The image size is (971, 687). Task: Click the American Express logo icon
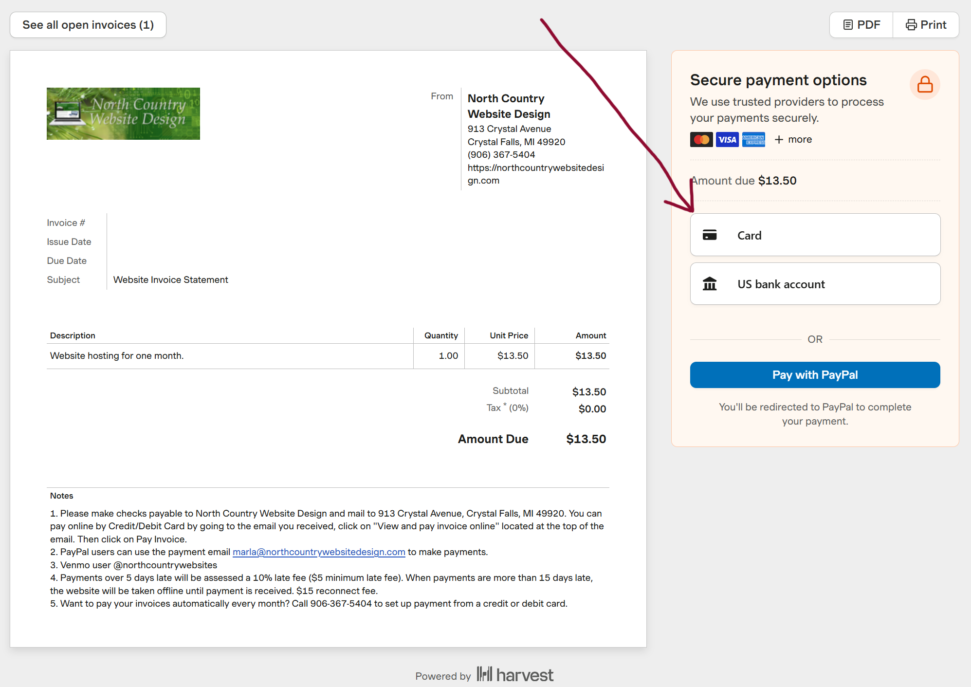[x=753, y=140]
